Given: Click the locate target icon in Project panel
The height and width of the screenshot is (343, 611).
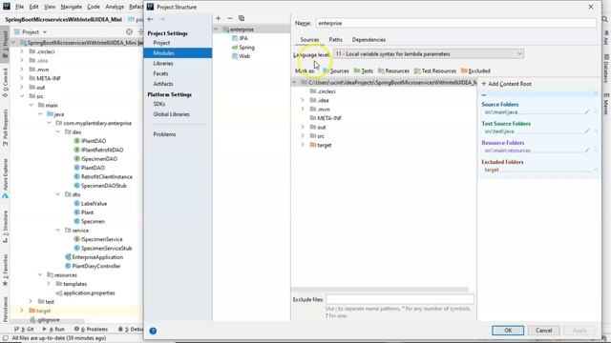Looking at the screenshot, I should pos(130,31).
